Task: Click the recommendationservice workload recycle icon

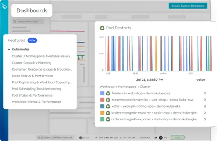Action: point(108,100)
